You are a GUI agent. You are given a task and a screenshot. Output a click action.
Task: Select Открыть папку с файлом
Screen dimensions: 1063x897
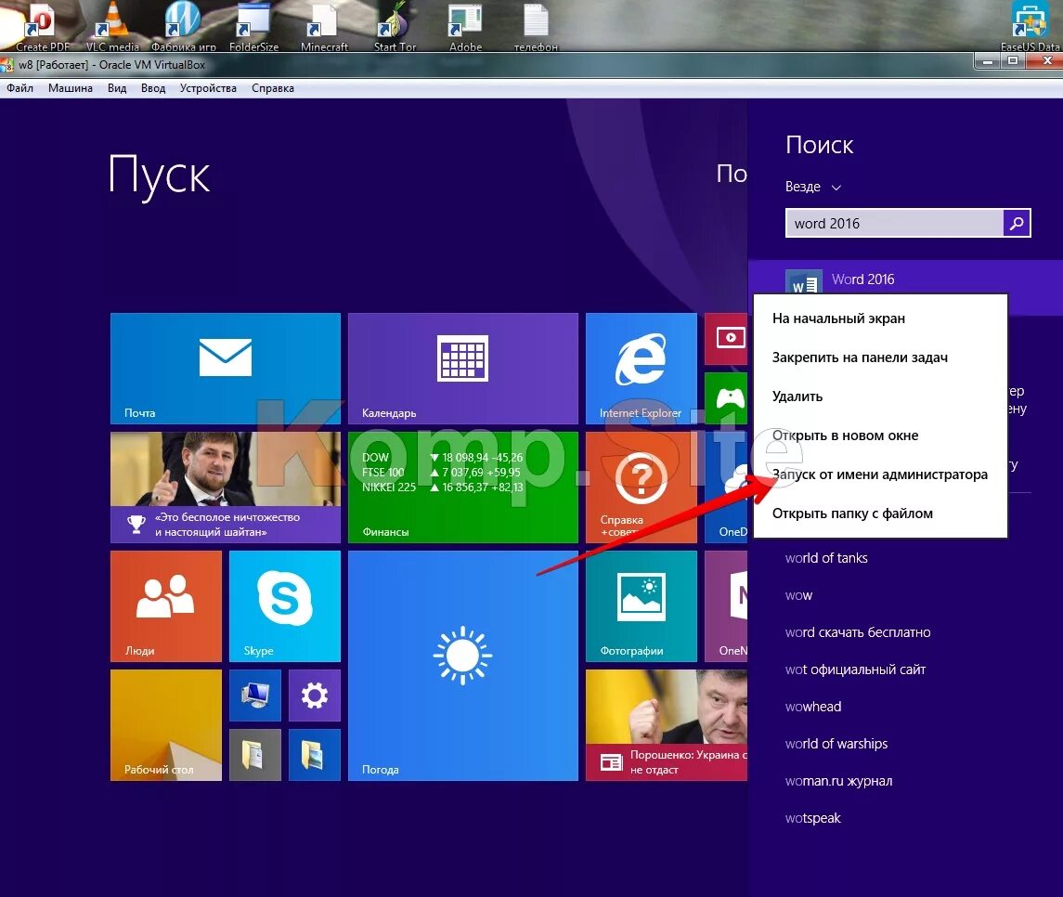880,513
